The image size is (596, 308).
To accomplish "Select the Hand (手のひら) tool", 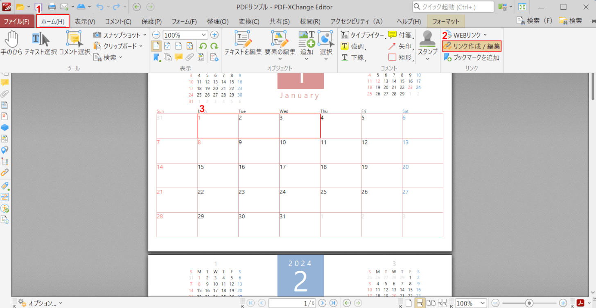I will point(11,43).
